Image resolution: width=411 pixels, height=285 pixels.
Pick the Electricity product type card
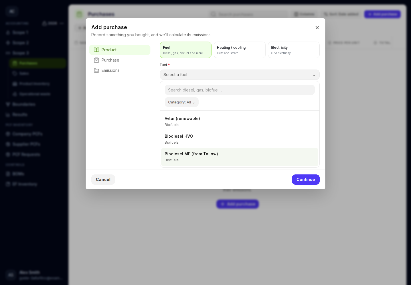(294, 50)
